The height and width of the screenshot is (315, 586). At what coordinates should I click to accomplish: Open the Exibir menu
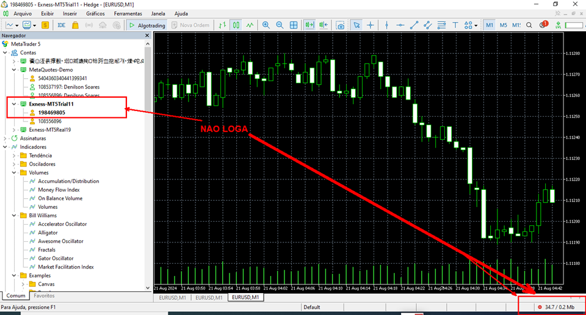tap(47, 13)
